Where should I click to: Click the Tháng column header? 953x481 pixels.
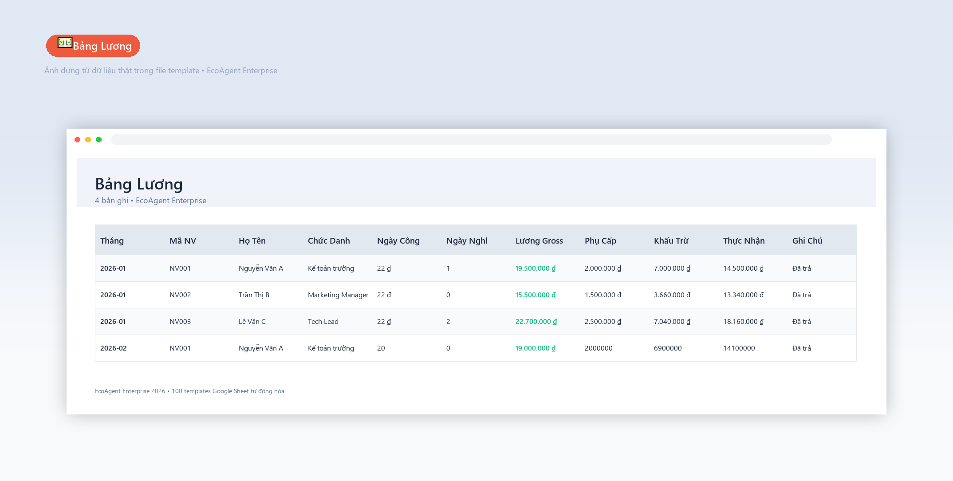coord(112,240)
